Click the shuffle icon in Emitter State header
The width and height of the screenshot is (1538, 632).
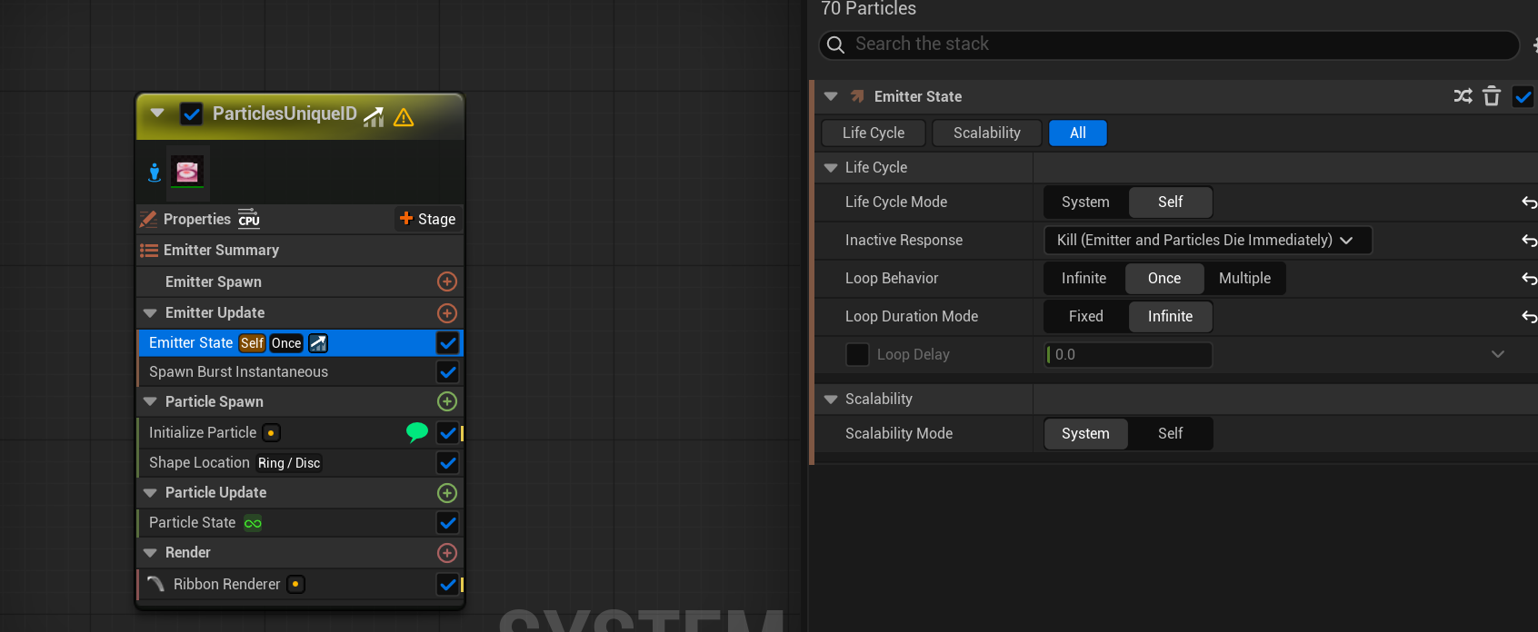click(1463, 96)
